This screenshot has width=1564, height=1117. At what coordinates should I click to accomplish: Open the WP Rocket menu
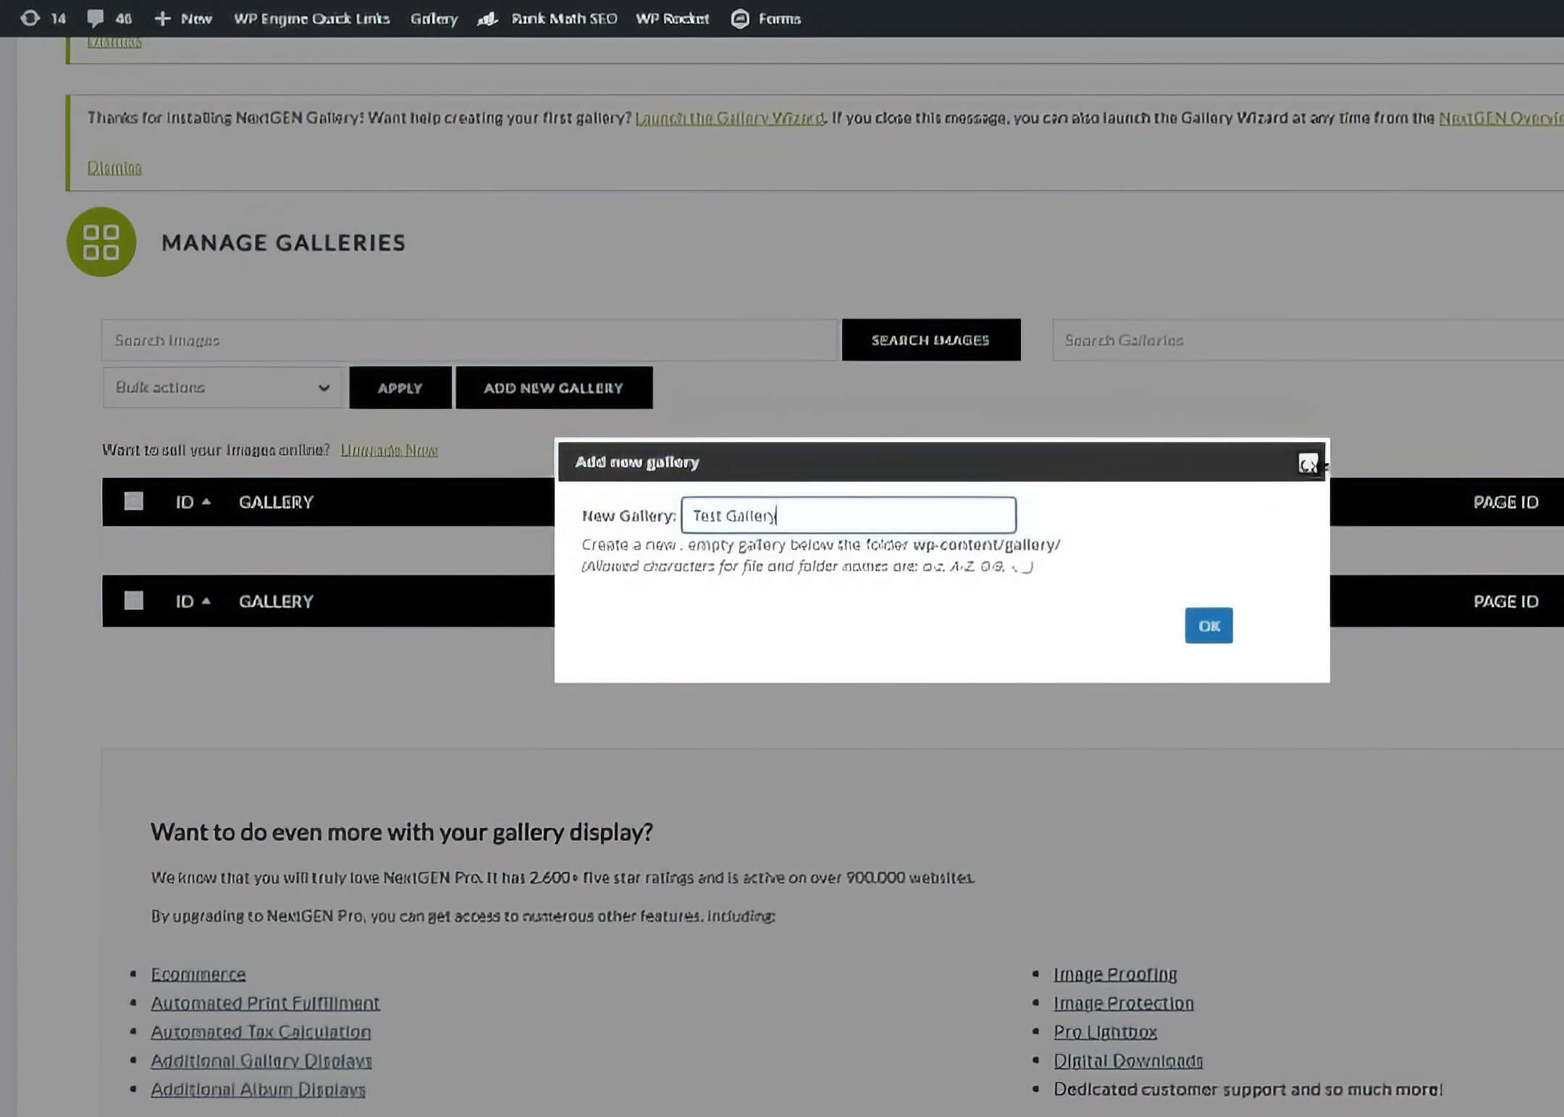(672, 19)
